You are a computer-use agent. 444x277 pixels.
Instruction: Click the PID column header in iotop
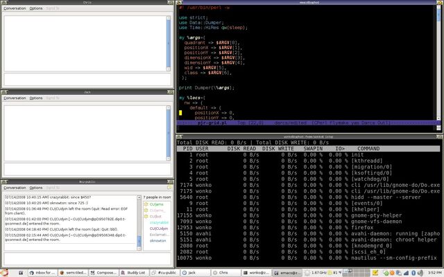(187, 149)
